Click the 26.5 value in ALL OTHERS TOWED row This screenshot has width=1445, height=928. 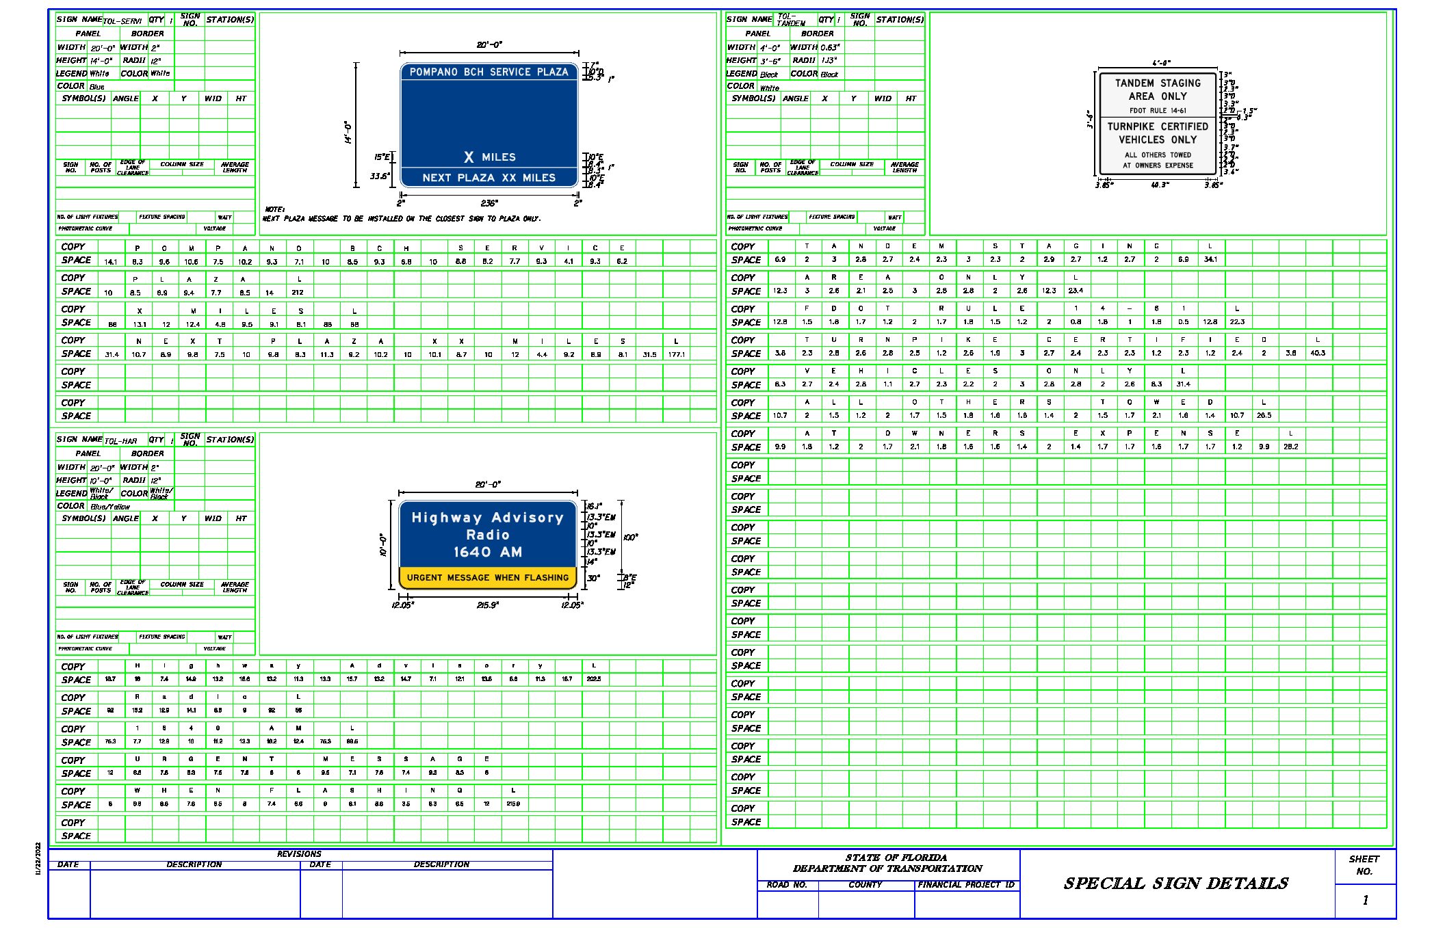click(1264, 416)
